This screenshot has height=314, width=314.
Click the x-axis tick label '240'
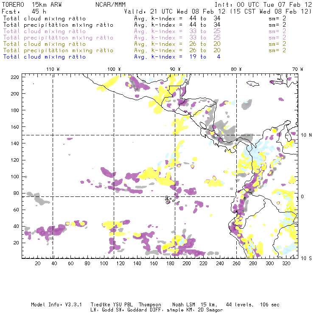tap(220, 264)
